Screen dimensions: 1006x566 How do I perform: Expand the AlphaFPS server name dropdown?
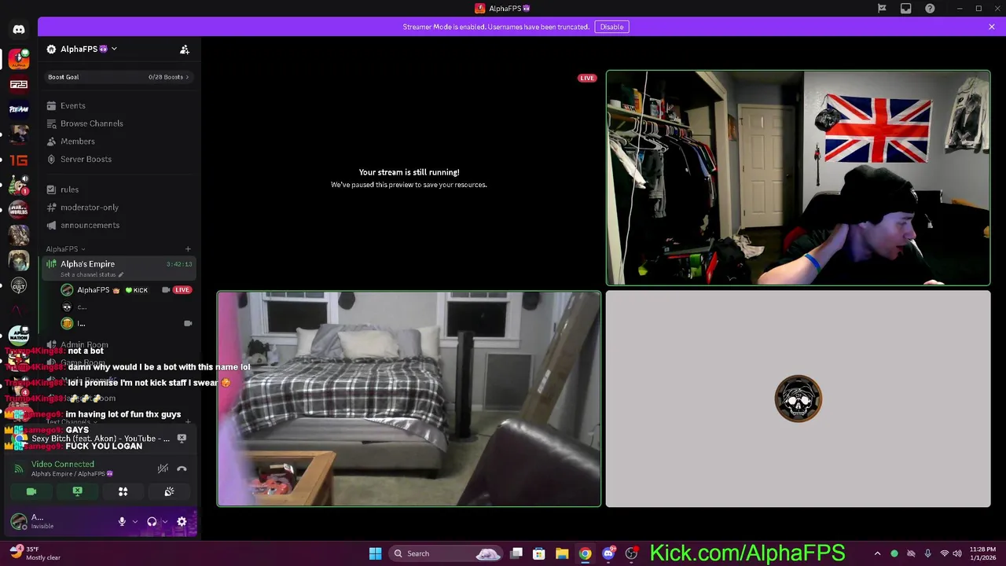coord(114,49)
